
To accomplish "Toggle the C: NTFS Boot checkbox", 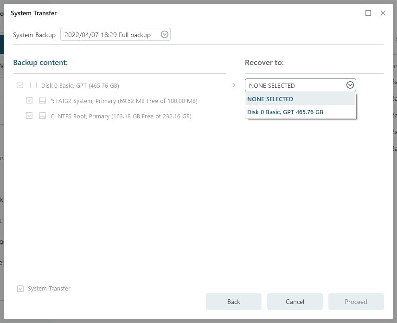I will coord(29,116).
